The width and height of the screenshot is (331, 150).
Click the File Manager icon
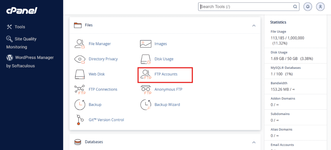[80, 44]
